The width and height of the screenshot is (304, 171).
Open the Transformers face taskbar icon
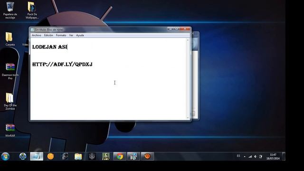(92, 156)
